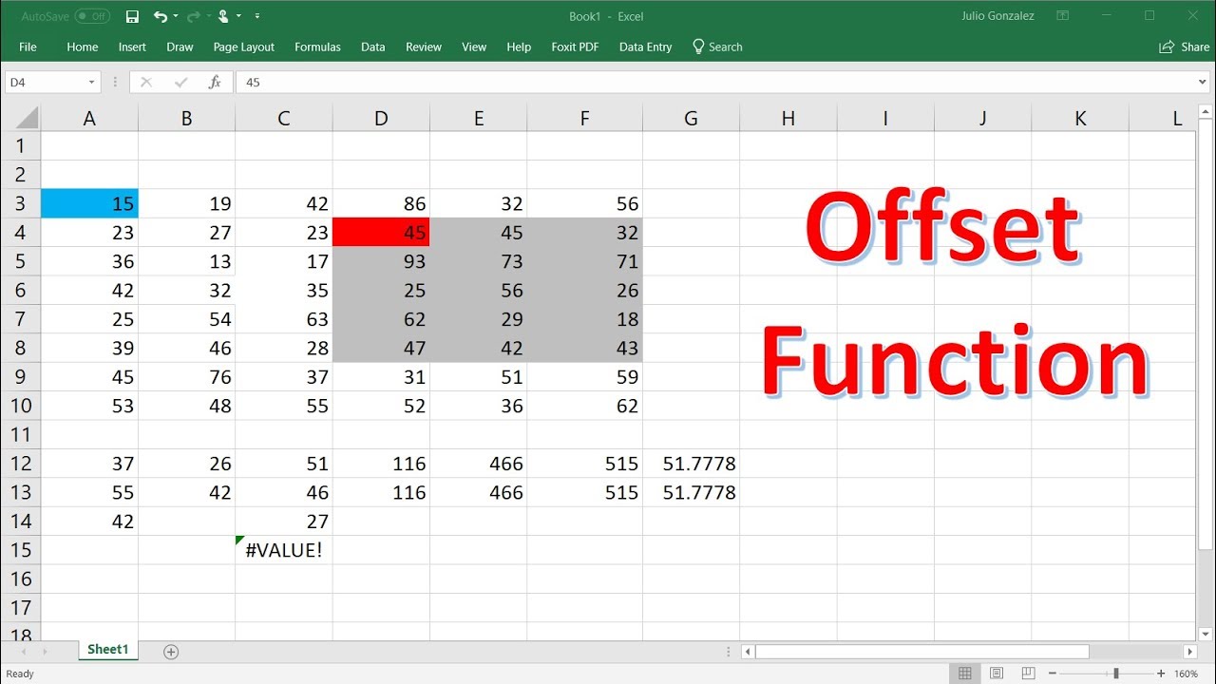Select cell F13 showing 515
1216x684 pixels.
click(584, 492)
